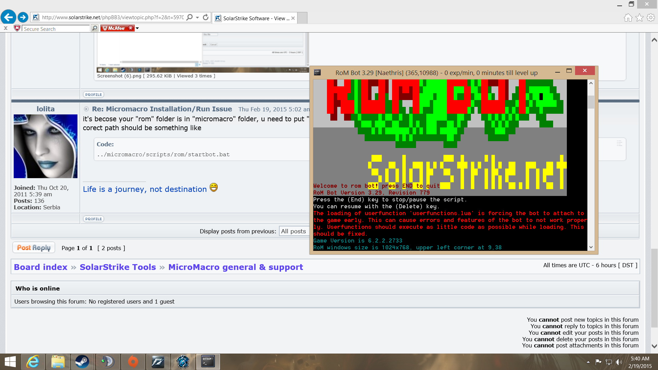
Task: Click the Post Reply button
Action: 34,248
